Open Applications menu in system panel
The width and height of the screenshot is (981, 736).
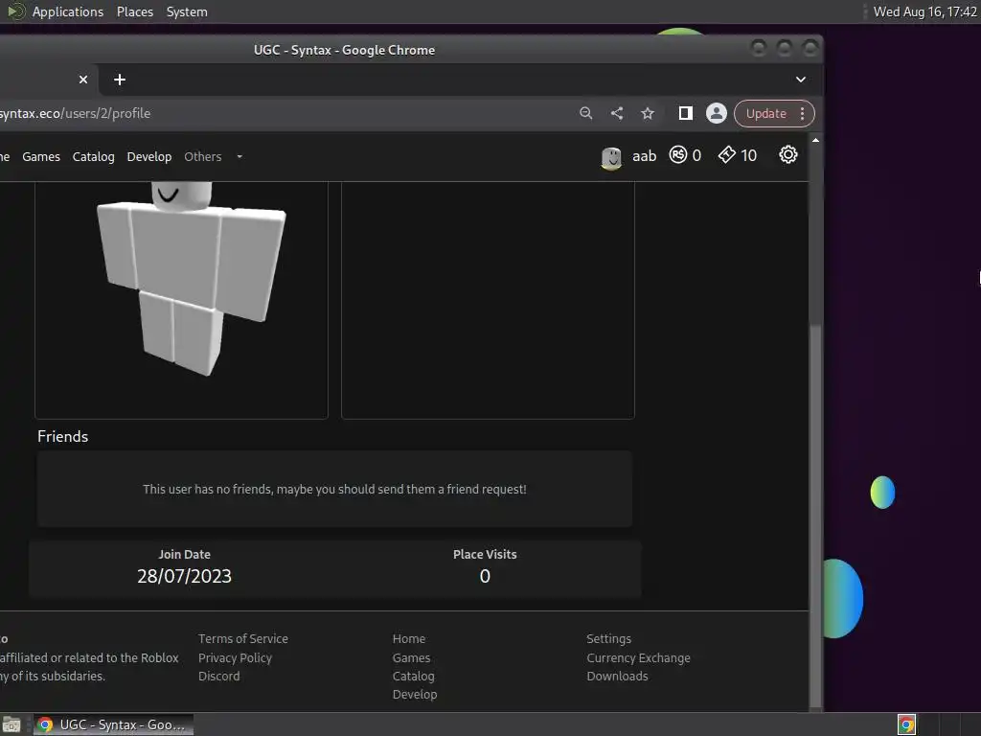(68, 11)
